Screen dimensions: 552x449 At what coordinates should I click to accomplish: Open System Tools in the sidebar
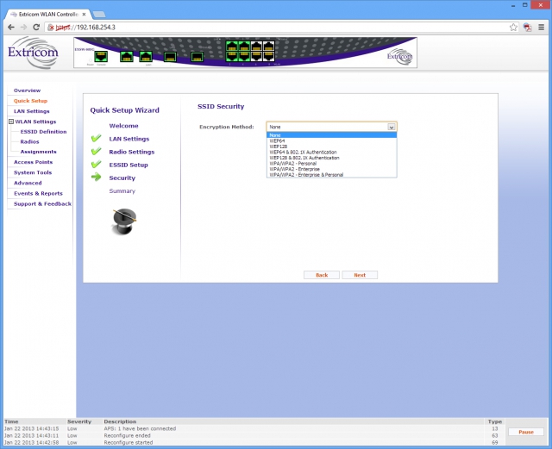33,172
